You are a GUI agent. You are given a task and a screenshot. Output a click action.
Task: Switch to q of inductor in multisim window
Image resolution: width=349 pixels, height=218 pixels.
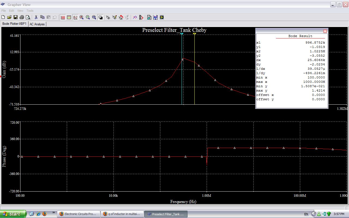[122, 214]
